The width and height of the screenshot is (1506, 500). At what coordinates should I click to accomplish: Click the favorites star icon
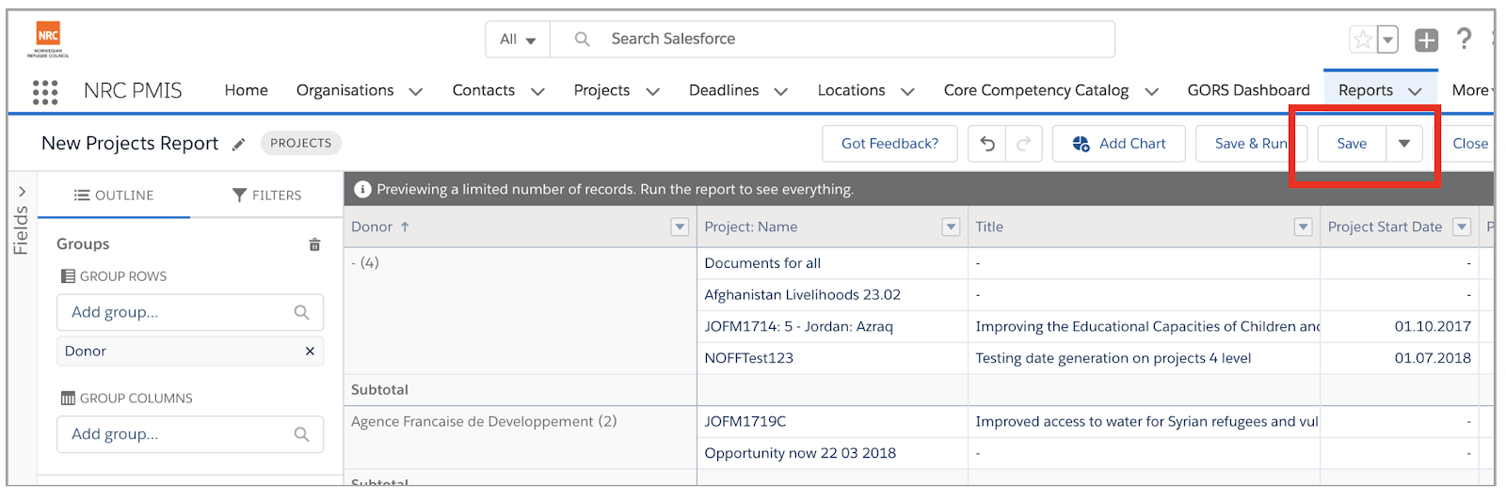[x=1362, y=39]
